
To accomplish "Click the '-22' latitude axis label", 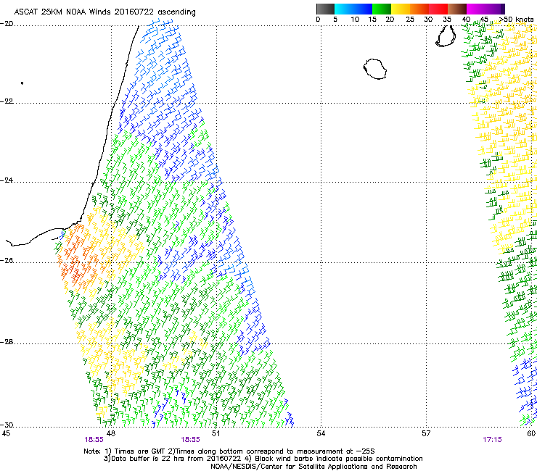I will [x=7, y=101].
